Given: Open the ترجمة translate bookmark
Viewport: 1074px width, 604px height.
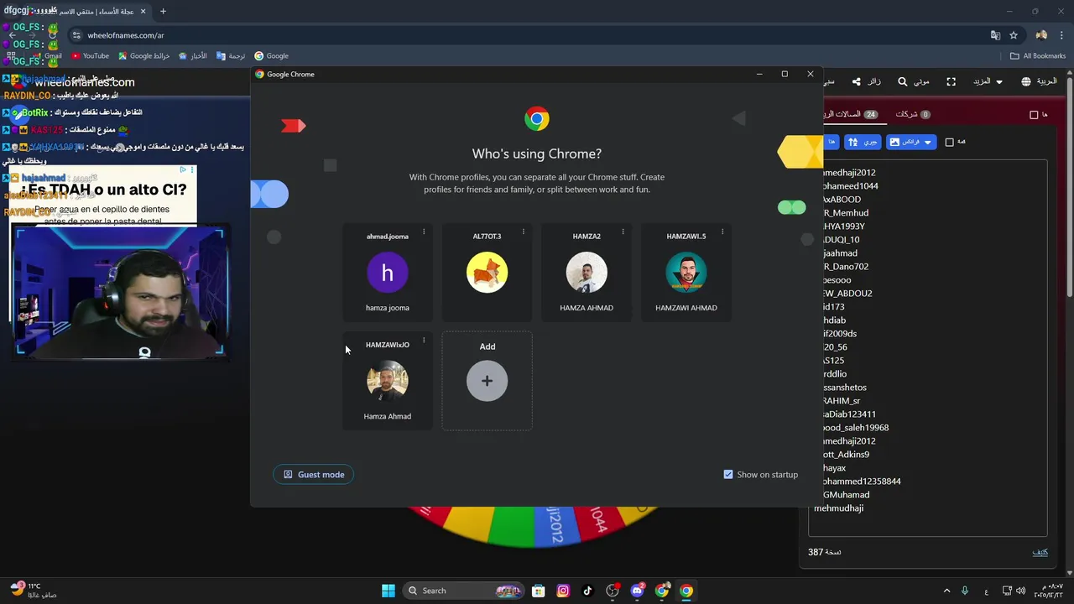Looking at the screenshot, I should [231, 56].
